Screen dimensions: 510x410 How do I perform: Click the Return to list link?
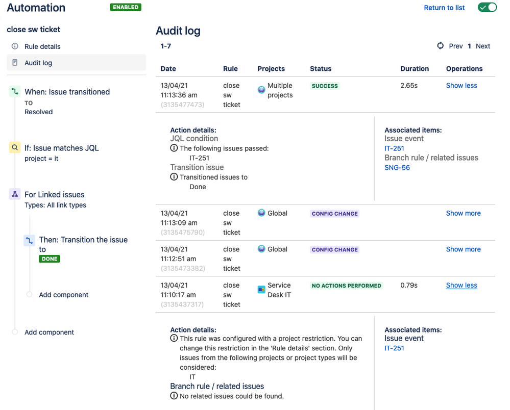[x=444, y=8]
